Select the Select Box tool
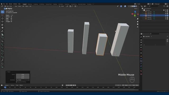 2,12
